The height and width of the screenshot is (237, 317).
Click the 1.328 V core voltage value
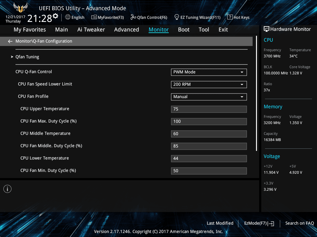coord(296,73)
